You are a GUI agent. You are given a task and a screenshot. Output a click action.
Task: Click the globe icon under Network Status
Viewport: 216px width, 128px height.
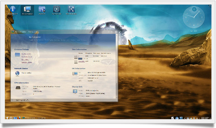point(17,73)
